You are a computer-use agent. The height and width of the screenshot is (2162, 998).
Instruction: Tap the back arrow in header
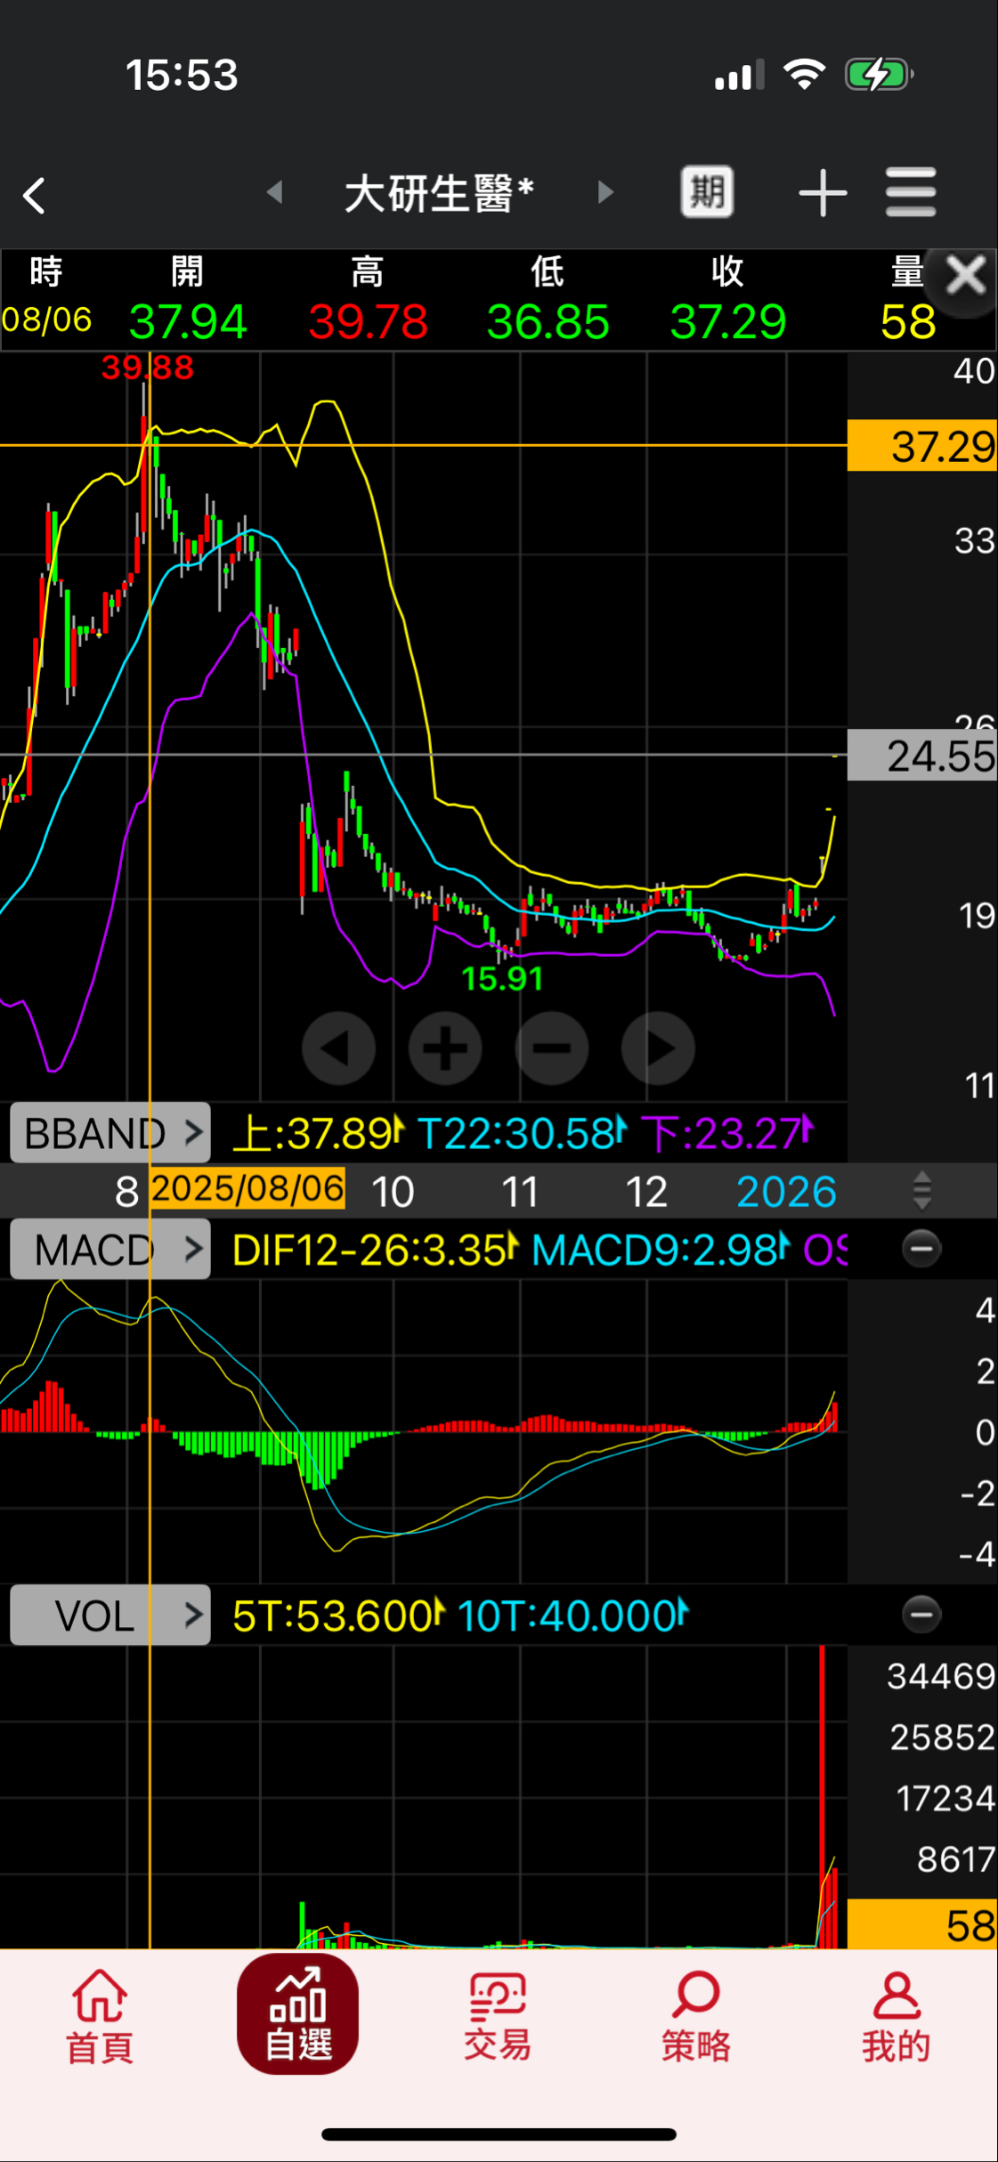[x=35, y=195]
